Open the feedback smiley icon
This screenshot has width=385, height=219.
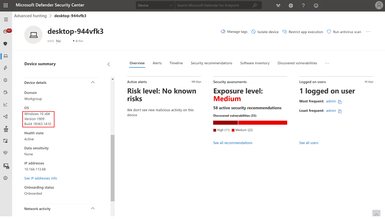(x=316, y=5)
